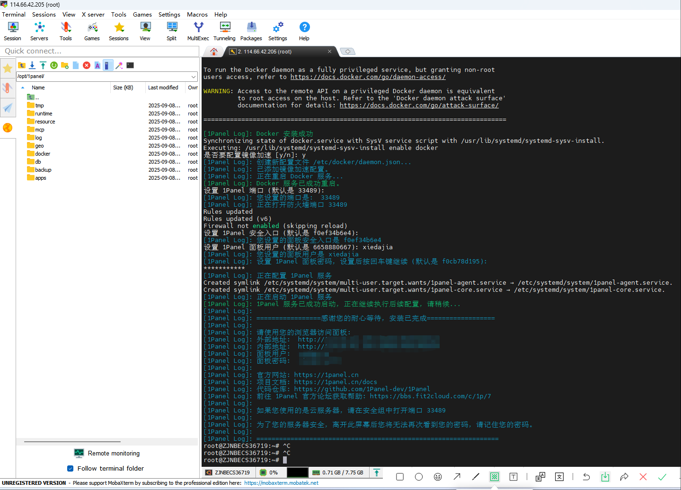The height and width of the screenshot is (490, 681).
Task: Select the mosaic tool in screenshot bar
Action: click(494, 477)
